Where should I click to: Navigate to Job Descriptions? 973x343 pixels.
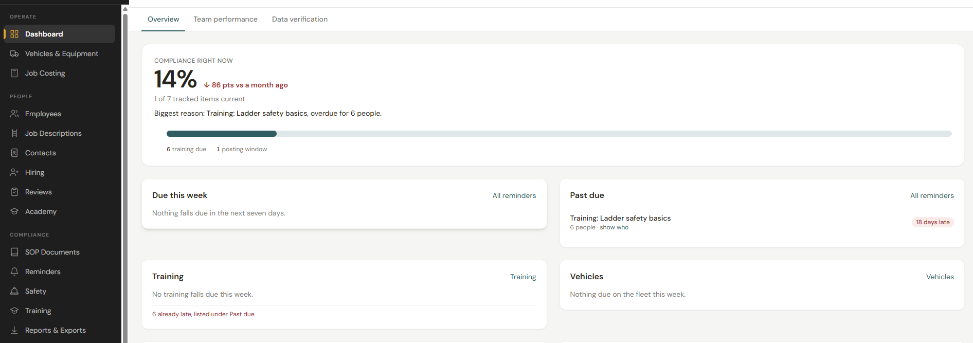[x=59, y=133]
